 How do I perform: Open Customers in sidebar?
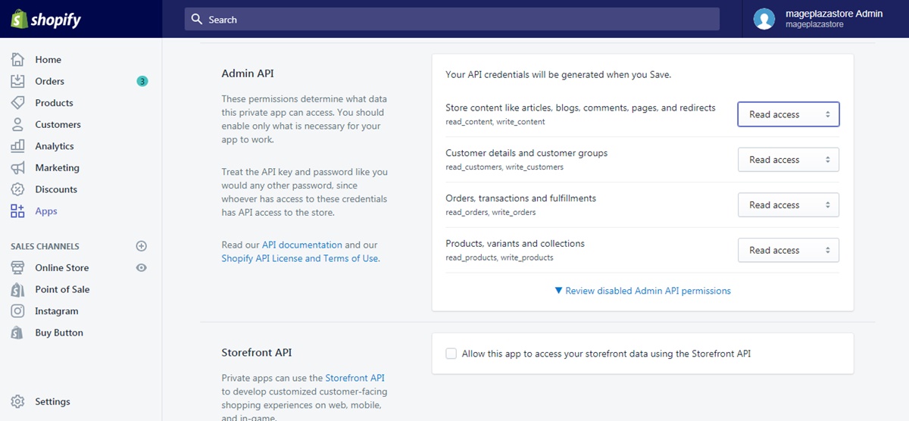[x=58, y=124]
